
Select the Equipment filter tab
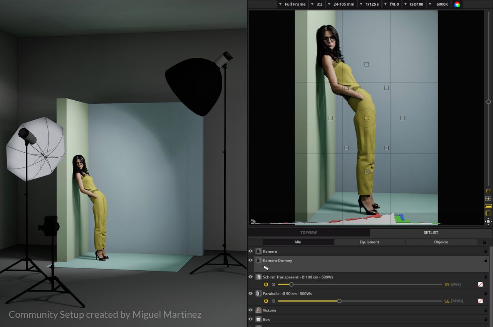[x=369, y=242]
